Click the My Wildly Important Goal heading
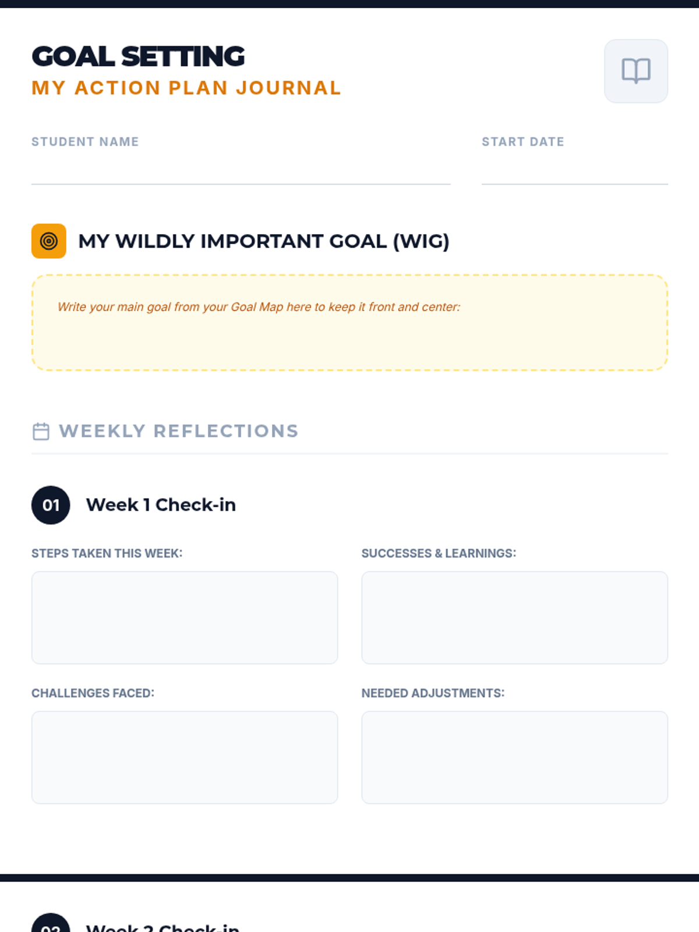The image size is (699, 932). [x=264, y=241]
